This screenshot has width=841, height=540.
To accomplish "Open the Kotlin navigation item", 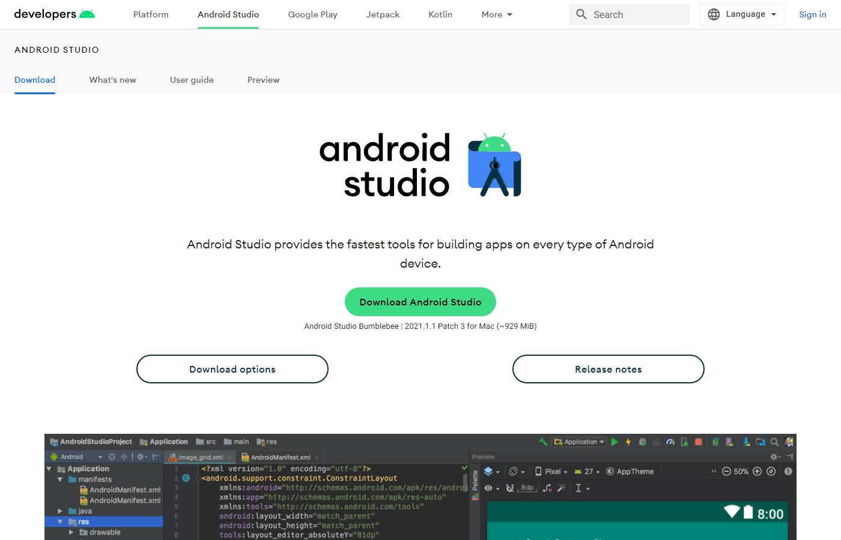I will coord(440,14).
